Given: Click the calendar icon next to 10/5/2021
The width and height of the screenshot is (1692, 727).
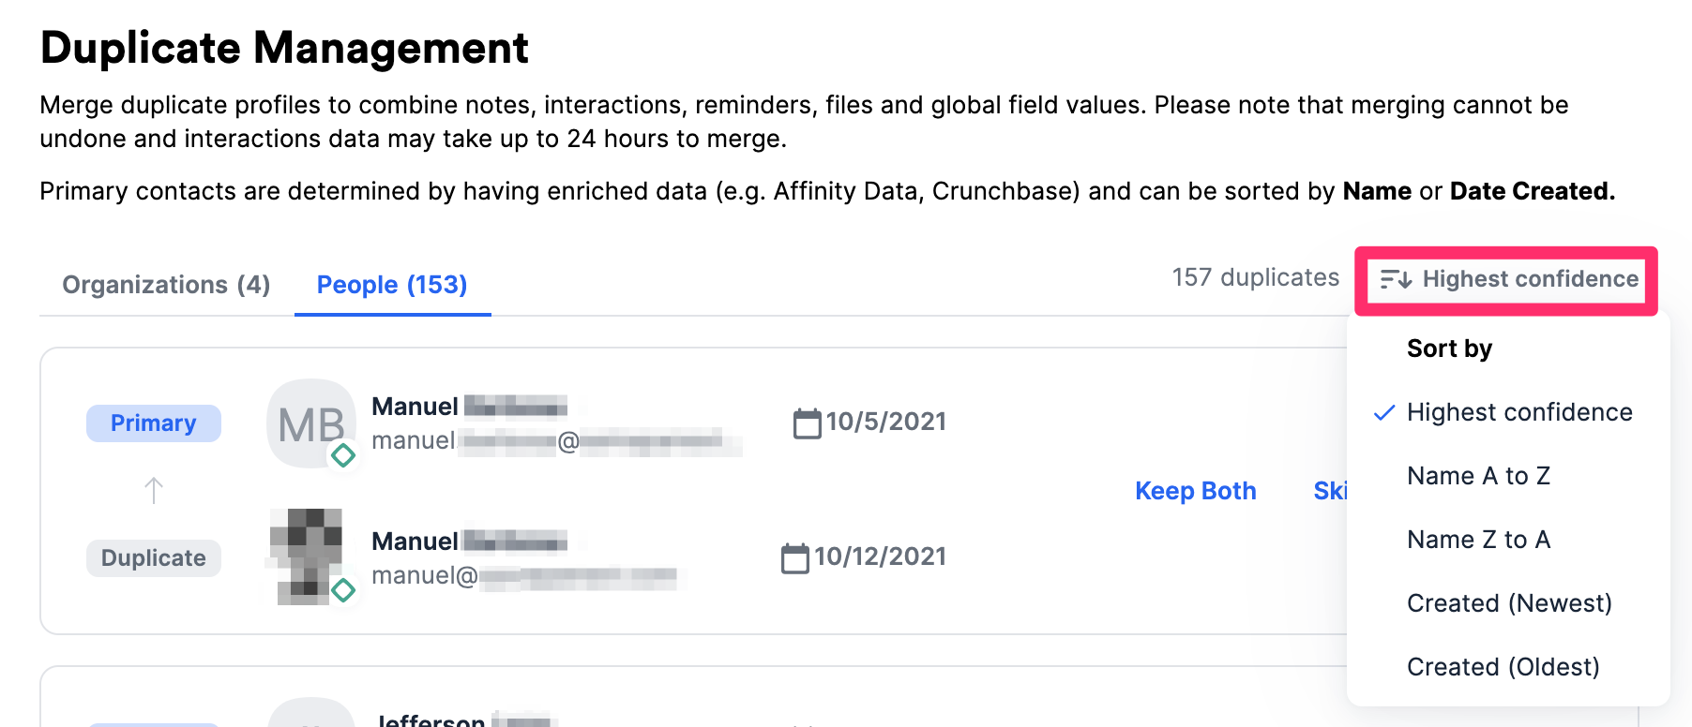Looking at the screenshot, I should 807,423.
